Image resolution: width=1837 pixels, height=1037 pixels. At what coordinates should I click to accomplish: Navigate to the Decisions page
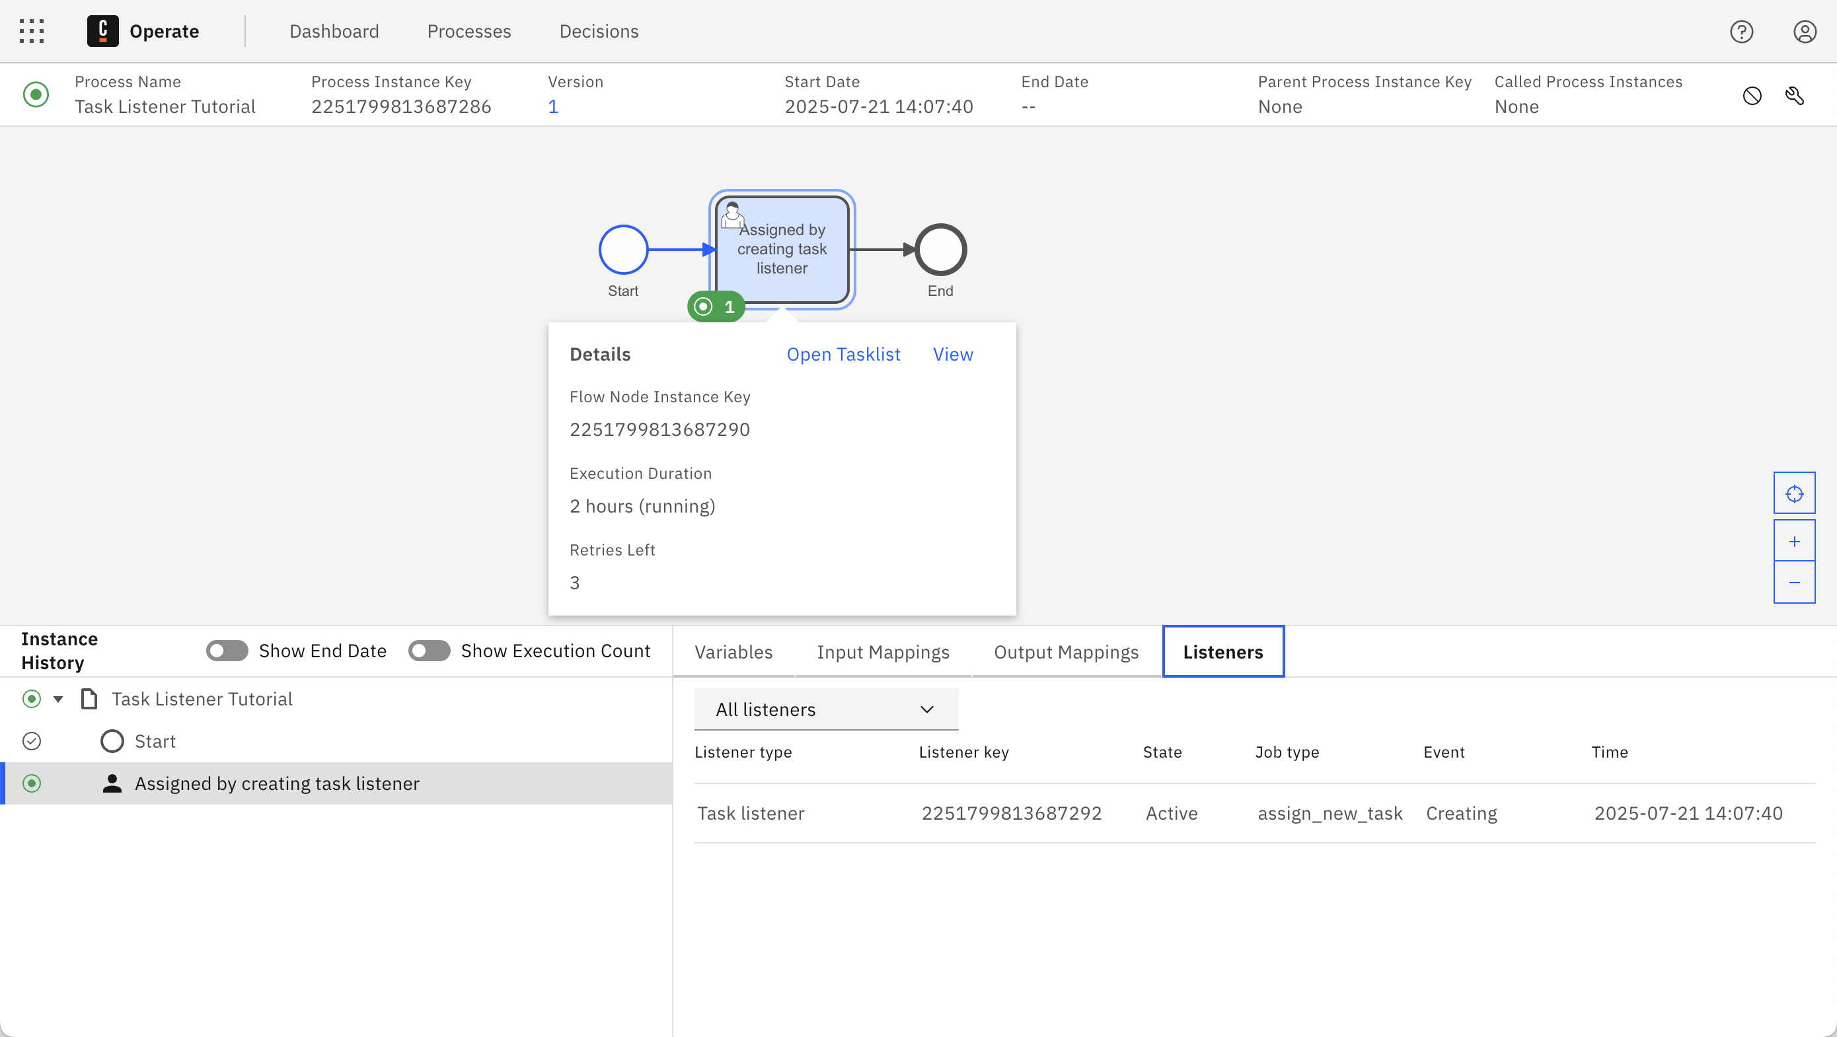(x=598, y=30)
